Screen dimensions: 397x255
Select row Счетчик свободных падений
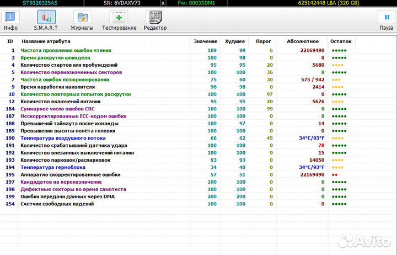(177, 204)
